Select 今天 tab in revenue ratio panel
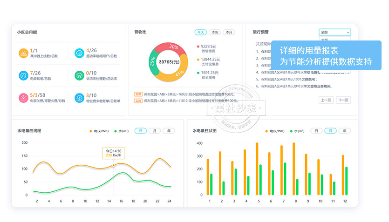Image resolution: width=389 pixels, height=222 pixels. (200, 32)
